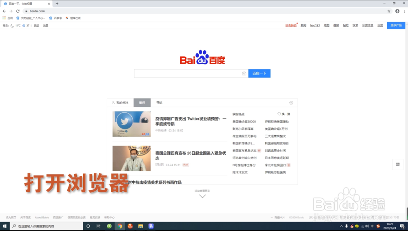Open headline 疫情抑制广告支出 Twitter发业绩预警

click(x=191, y=121)
